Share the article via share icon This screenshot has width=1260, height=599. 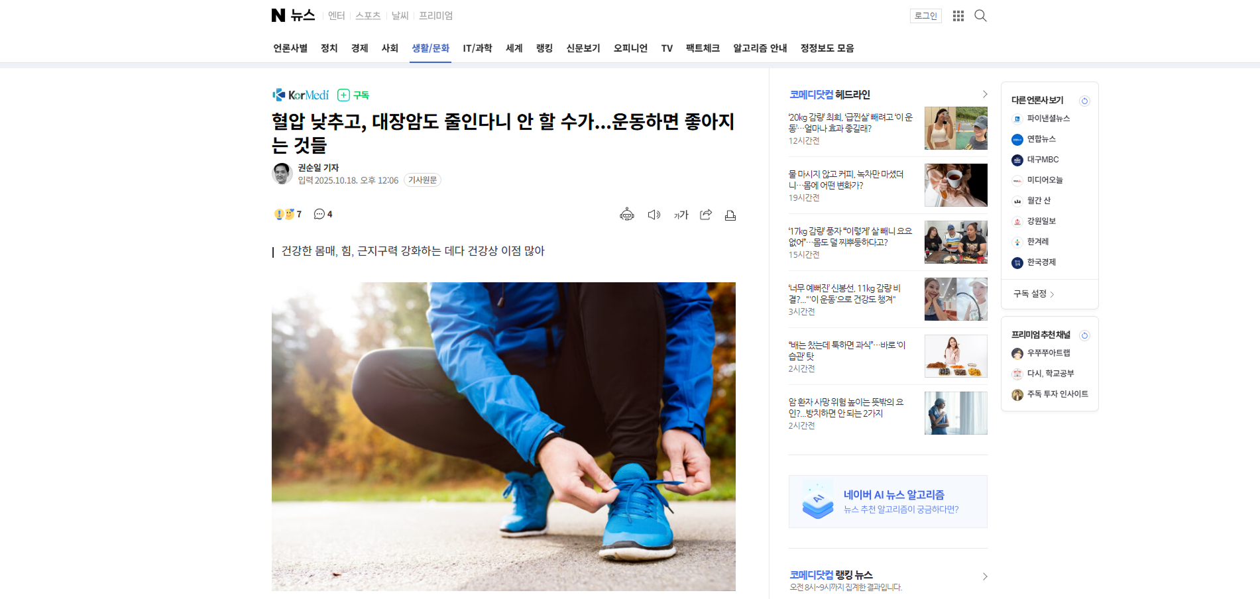click(706, 215)
